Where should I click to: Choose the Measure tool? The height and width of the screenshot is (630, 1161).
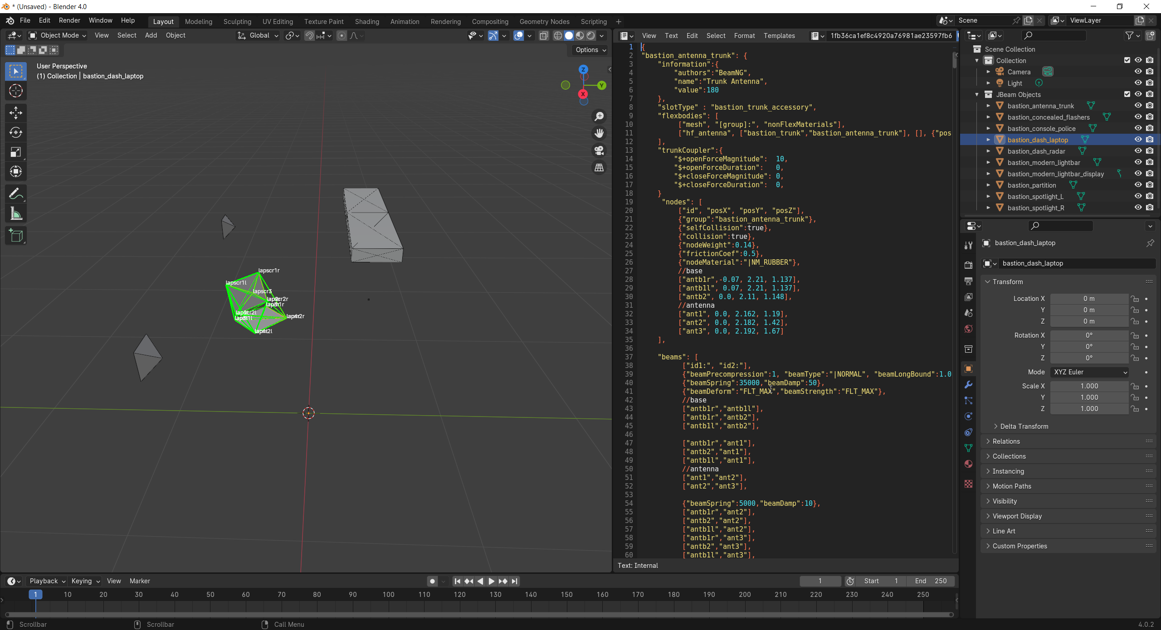click(x=16, y=214)
